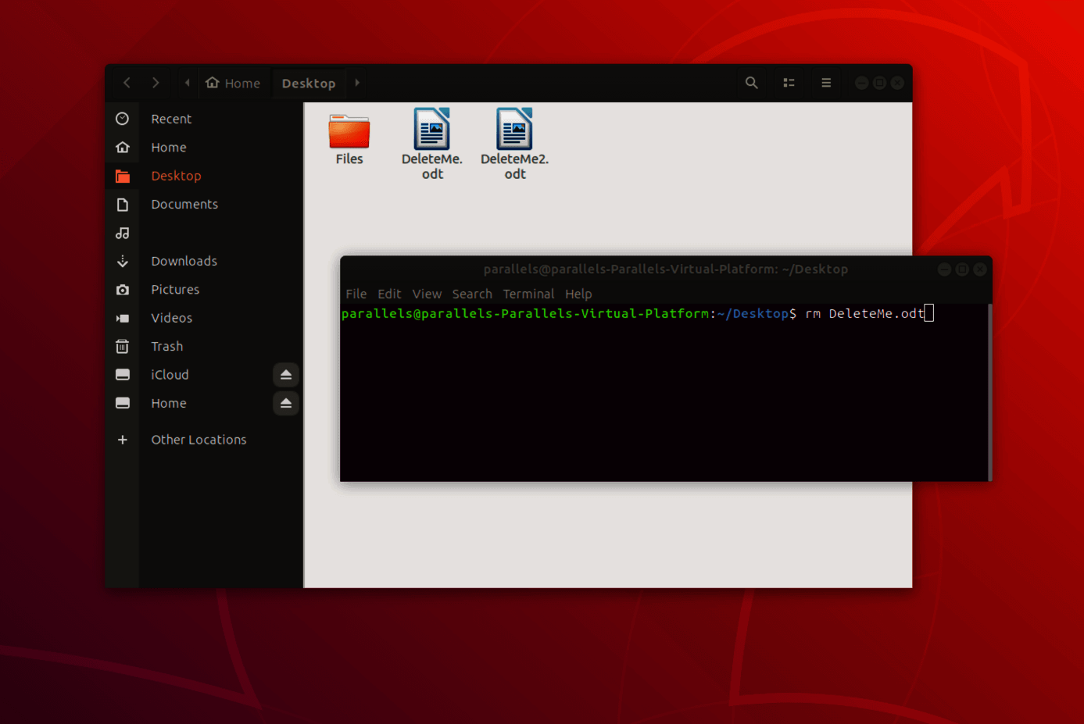
Task: Open the Recent files section
Action: pos(171,119)
